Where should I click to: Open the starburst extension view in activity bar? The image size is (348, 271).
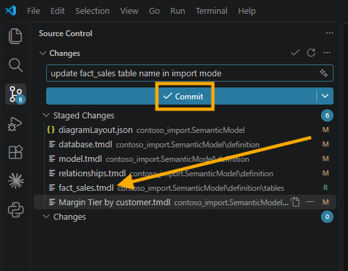pyautogui.click(x=16, y=181)
